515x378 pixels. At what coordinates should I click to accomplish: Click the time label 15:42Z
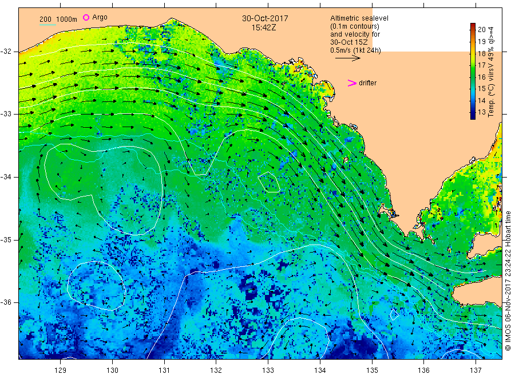tap(264, 27)
